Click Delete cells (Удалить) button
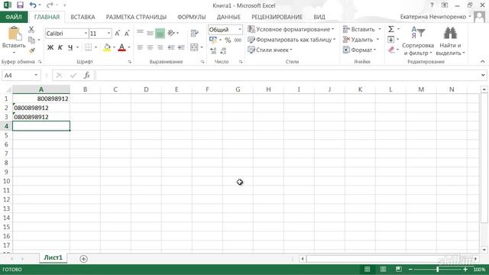489x275 pixels. [x=358, y=40]
